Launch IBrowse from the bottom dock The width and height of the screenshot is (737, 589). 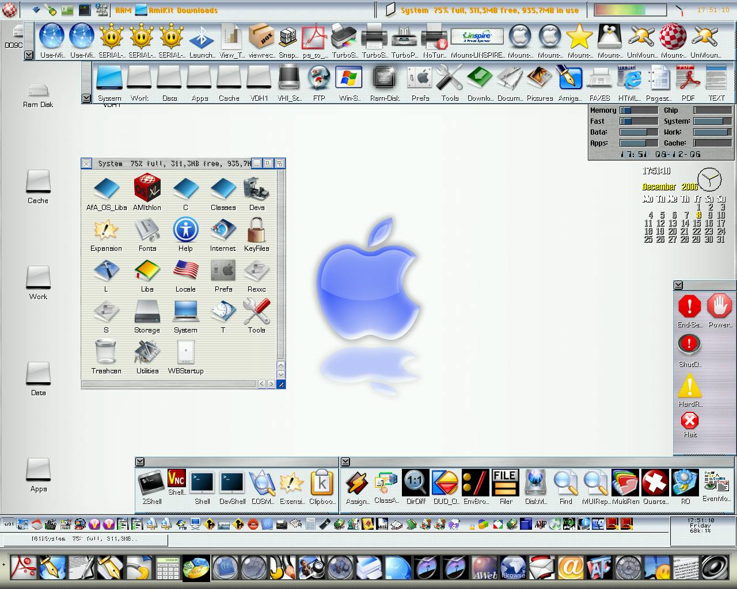pos(514,568)
